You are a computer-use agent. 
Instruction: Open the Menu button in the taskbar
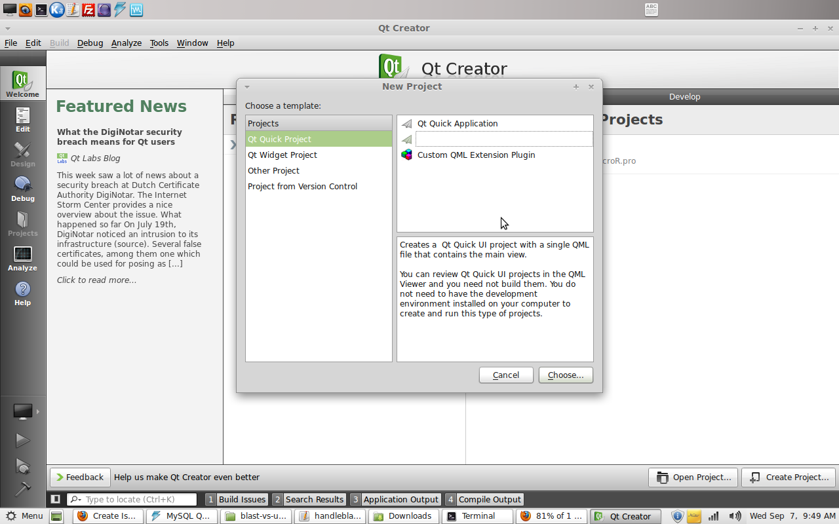point(24,515)
